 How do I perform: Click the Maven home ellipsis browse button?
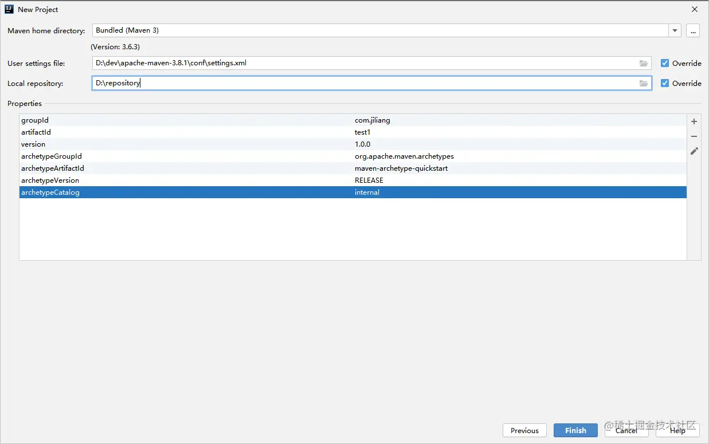(693, 31)
